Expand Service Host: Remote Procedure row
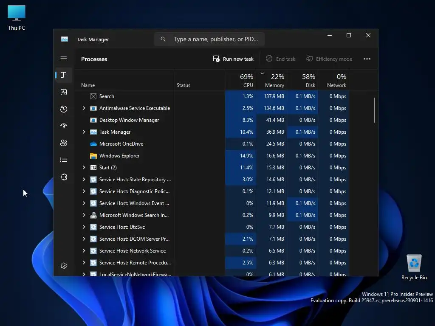 pyautogui.click(x=84, y=262)
